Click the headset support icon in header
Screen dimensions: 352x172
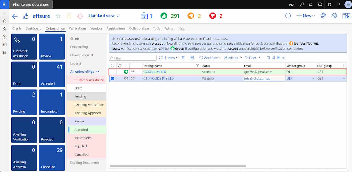[x=80, y=16]
